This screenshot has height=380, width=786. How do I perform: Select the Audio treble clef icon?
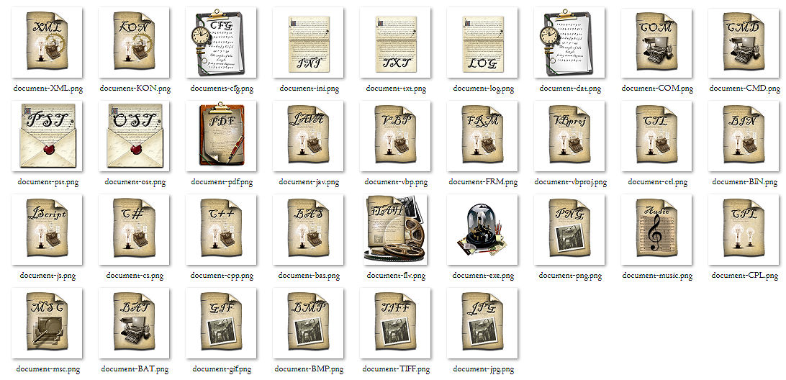tap(657, 230)
